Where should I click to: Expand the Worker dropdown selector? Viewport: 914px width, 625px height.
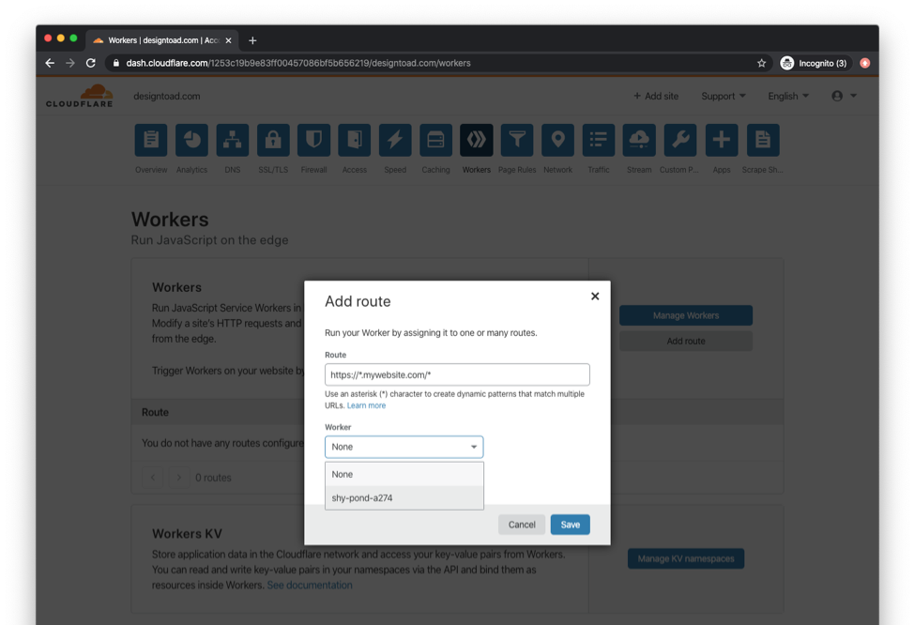[x=404, y=447]
